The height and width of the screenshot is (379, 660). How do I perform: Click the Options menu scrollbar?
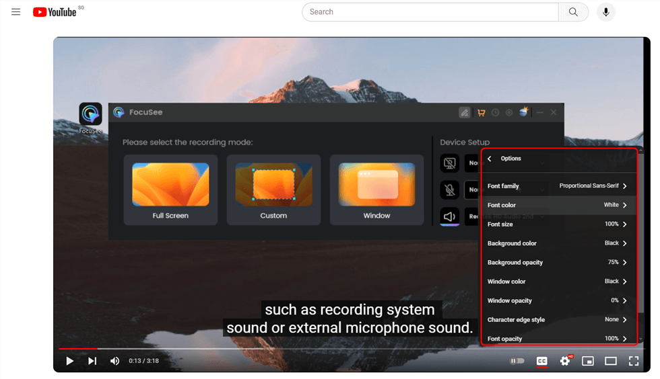pyautogui.click(x=640, y=233)
